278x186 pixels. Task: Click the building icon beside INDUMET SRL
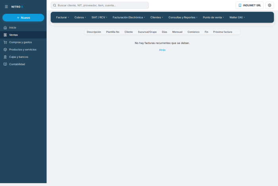pos(240,5)
